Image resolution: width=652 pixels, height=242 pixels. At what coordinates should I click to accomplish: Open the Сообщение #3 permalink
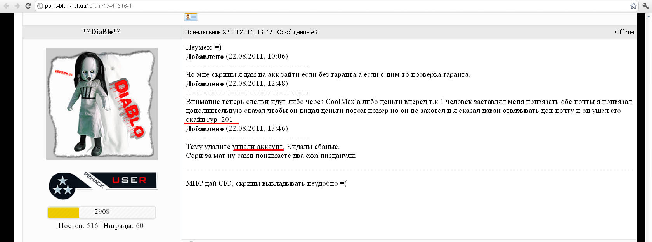[297, 32]
